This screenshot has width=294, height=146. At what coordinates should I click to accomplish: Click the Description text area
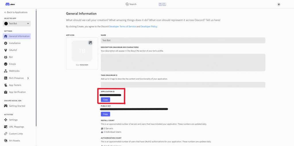[x=183, y=62]
